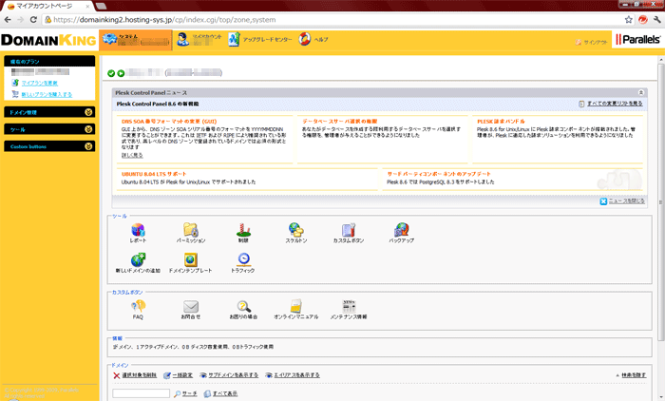This screenshot has width=665, height=401.
Task: Click the サインアウト link
Action: click(595, 42)
